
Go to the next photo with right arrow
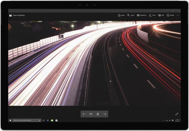coord(105,114)
